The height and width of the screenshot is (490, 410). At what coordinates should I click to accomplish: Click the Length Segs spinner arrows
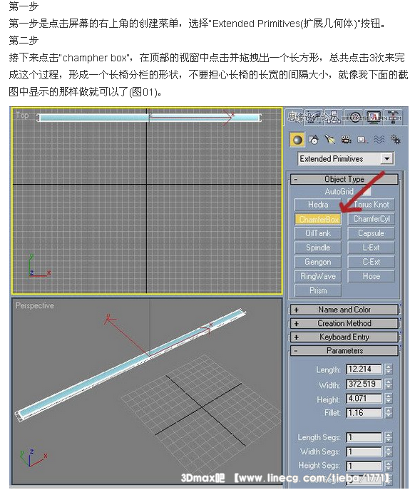click(x=388, y=437)
